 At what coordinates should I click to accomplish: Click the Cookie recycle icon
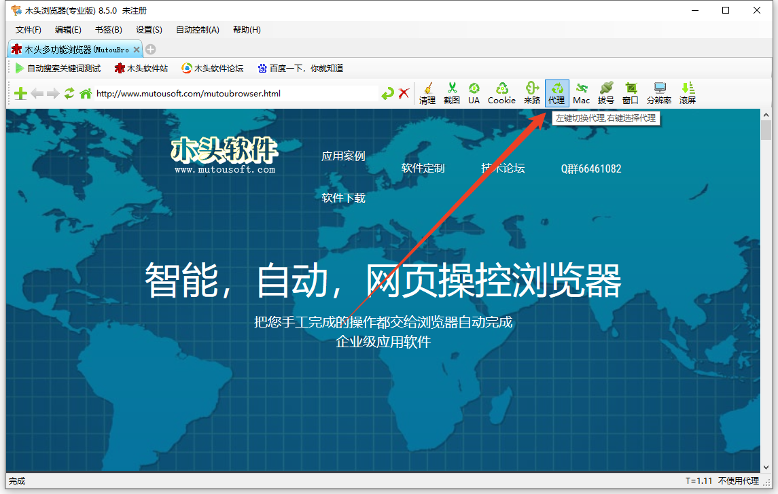click(501, 92)
